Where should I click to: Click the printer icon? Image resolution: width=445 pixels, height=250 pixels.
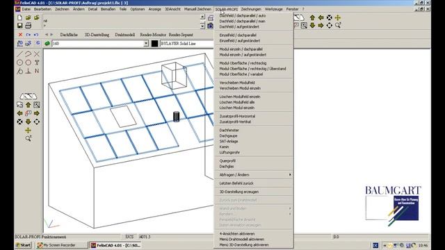28,26
